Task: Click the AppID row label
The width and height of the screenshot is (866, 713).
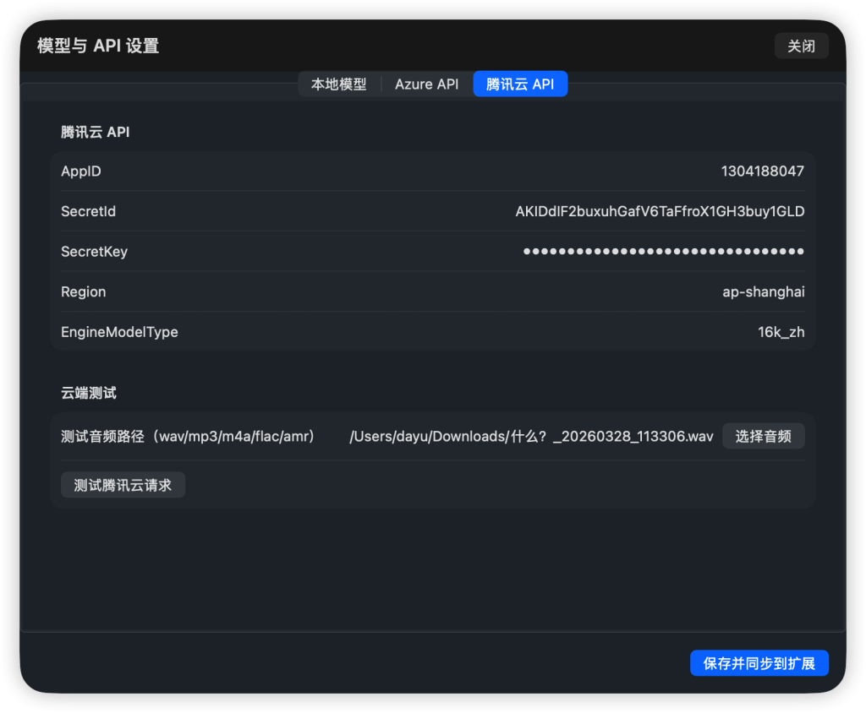Action: [81, 171]
